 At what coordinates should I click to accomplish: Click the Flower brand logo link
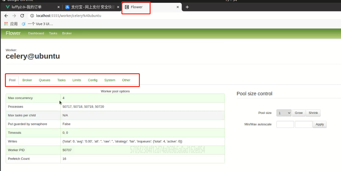13,33
